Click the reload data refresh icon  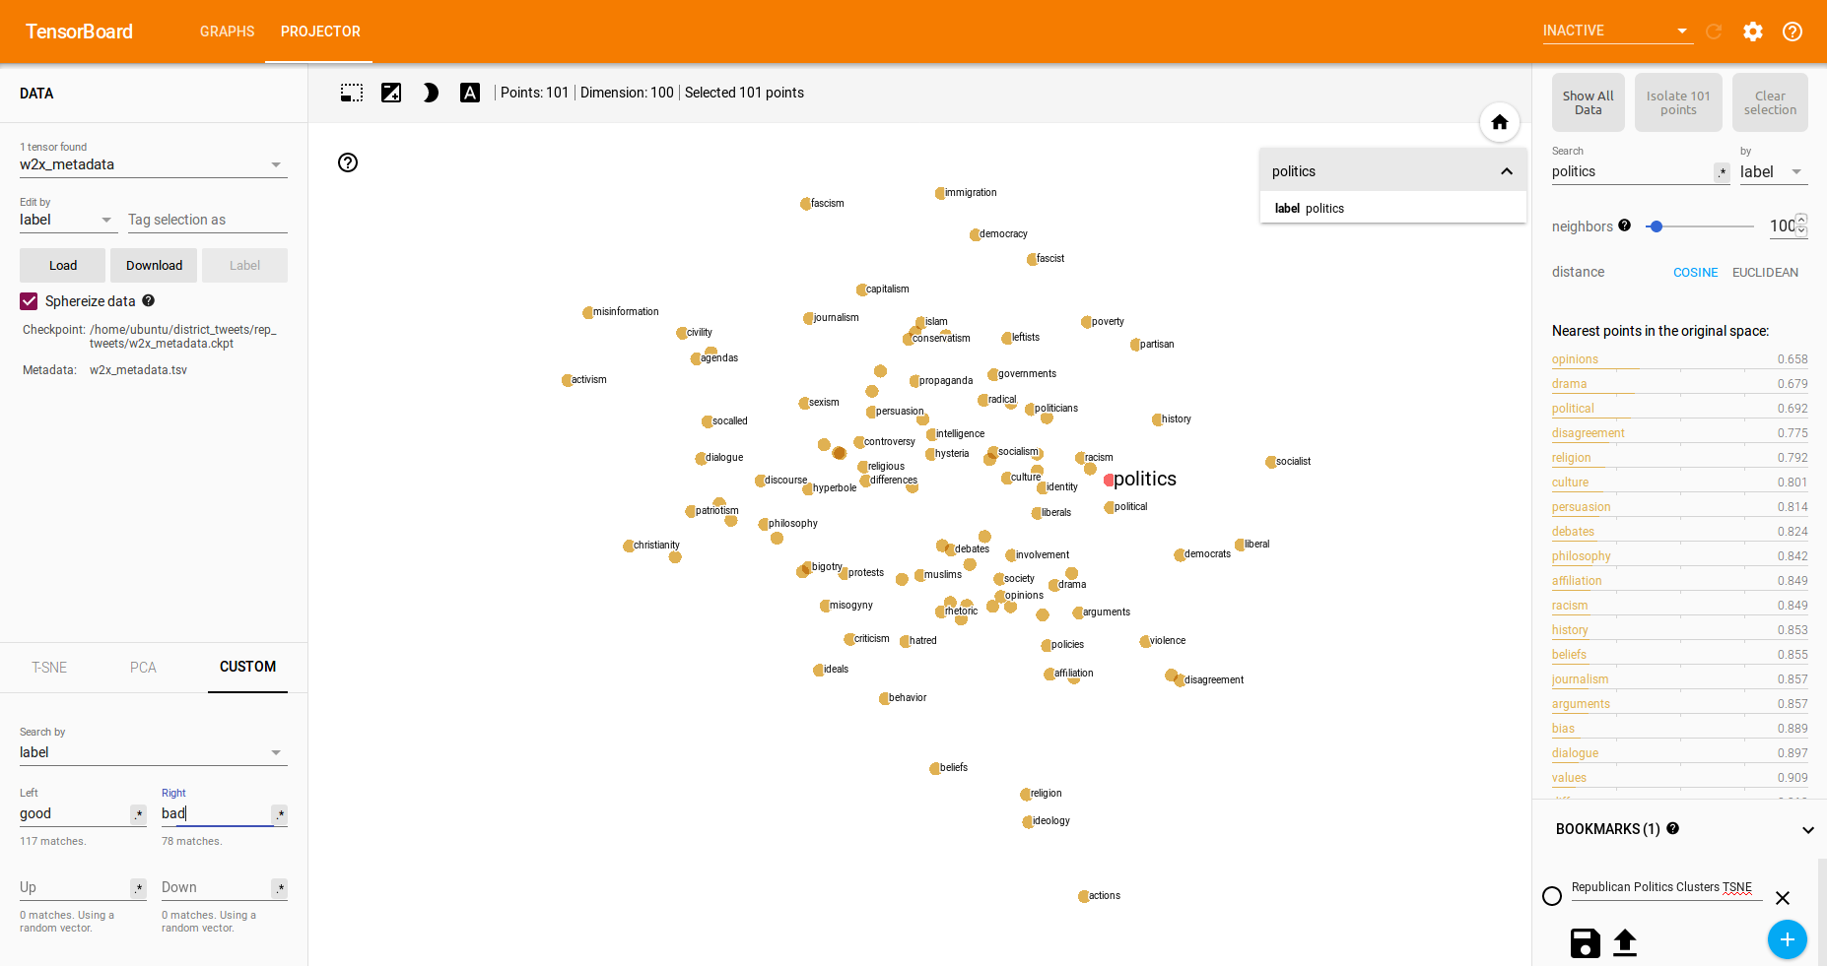tap(1714, 32)
